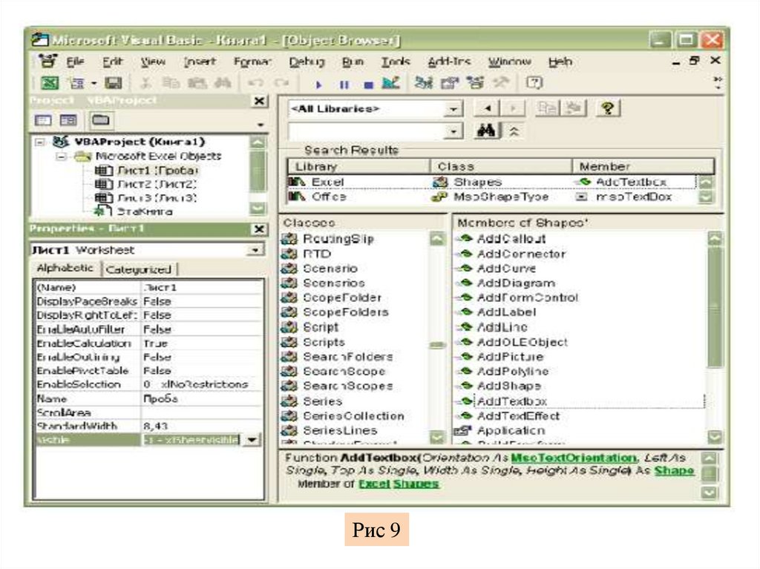
Task: Click the Library column header
Action: (x=358, y=166)
